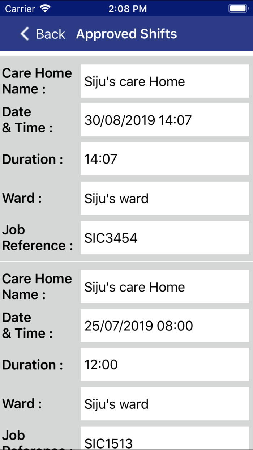This screenshot has width=253, height=450.
Task: Select the second Siju's ward field
Action: click(x=164, y=404)
